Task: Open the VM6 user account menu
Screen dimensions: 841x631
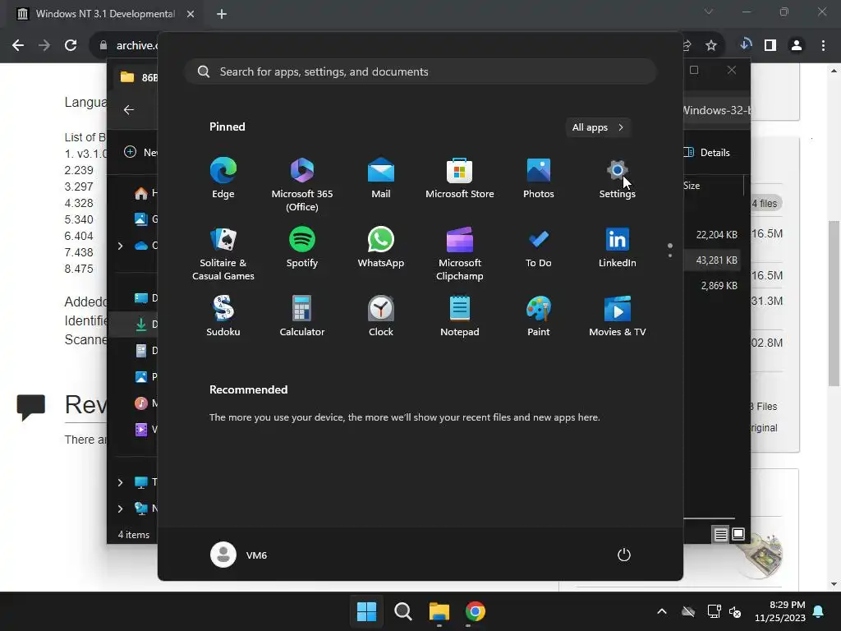Action: 239,555
